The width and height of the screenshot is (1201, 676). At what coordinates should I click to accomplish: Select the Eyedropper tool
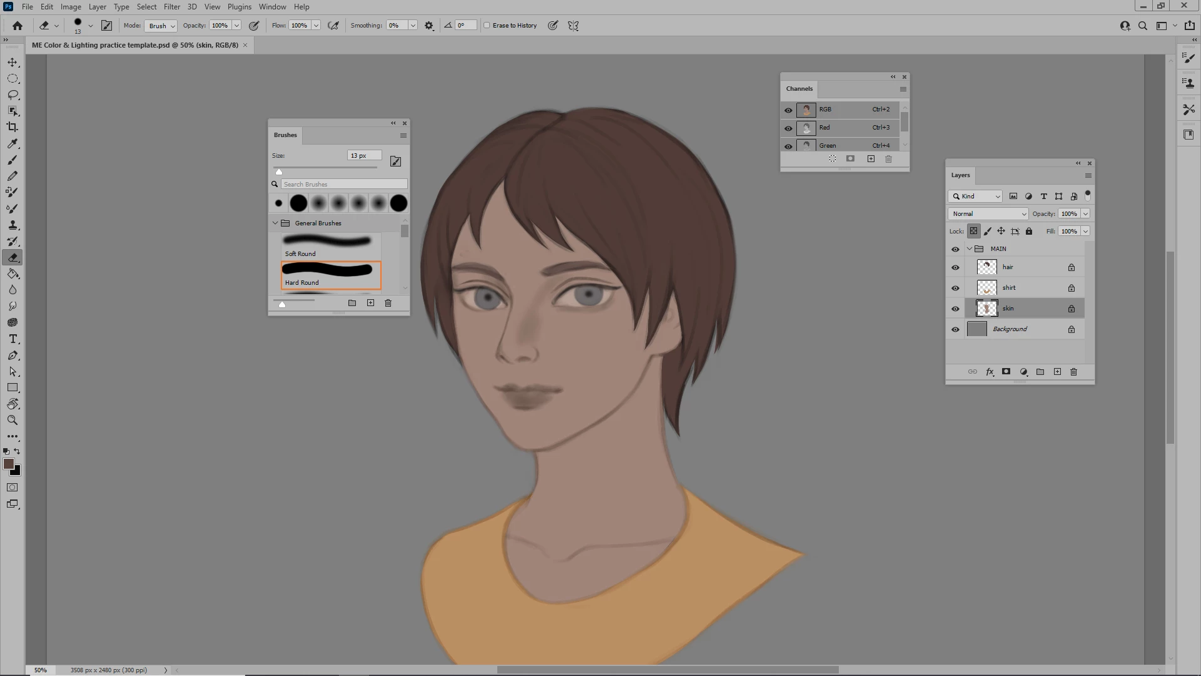pos(13,143)
